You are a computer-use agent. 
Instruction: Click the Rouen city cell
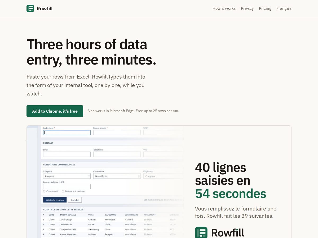pyautogui.click(x=91, y=225)
